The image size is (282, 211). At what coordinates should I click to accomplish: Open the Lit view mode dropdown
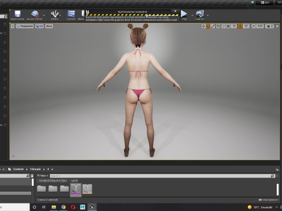39,26
